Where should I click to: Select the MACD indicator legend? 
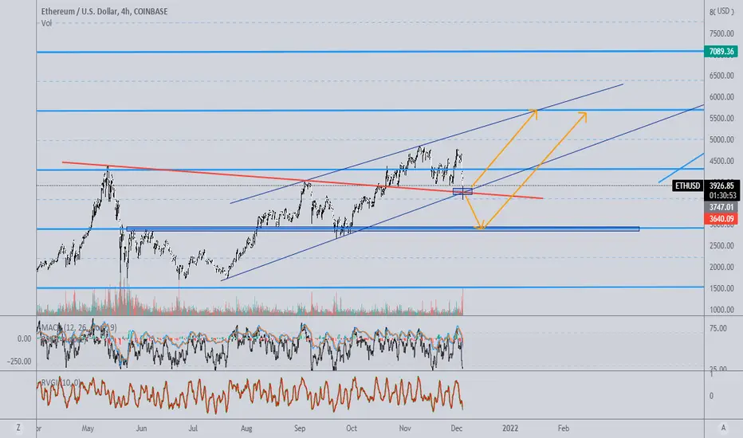[x=79, y=327]
